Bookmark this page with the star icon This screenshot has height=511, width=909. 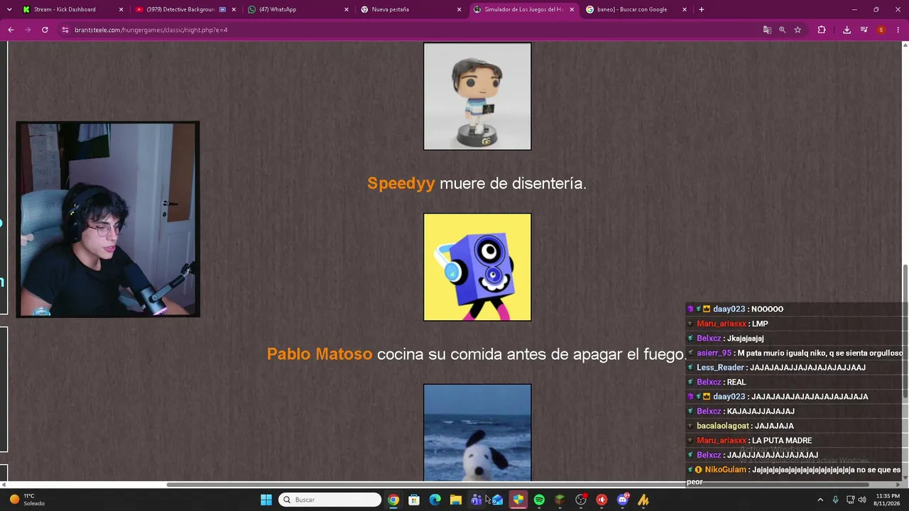[x=798, y=30]
